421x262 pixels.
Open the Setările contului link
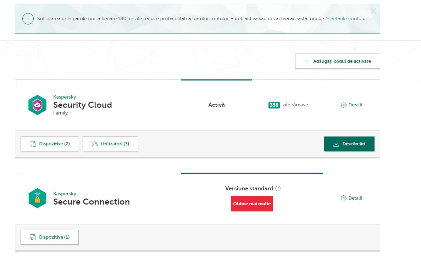tap(349, 18)
